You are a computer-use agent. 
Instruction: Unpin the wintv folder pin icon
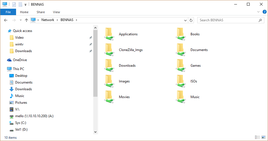click(x=90, y=44)
